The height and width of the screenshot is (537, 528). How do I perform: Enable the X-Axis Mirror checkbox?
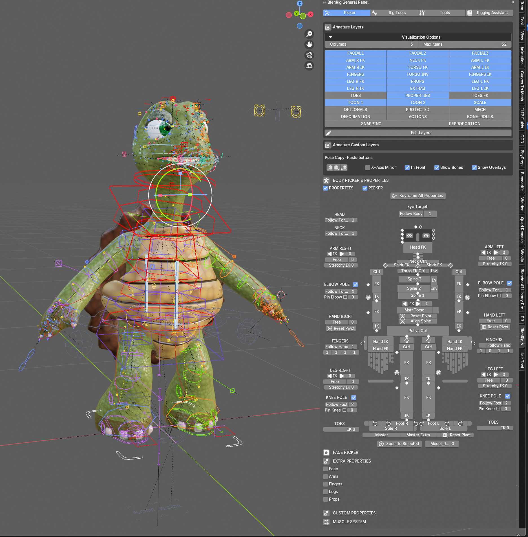[x=368, y=167]
